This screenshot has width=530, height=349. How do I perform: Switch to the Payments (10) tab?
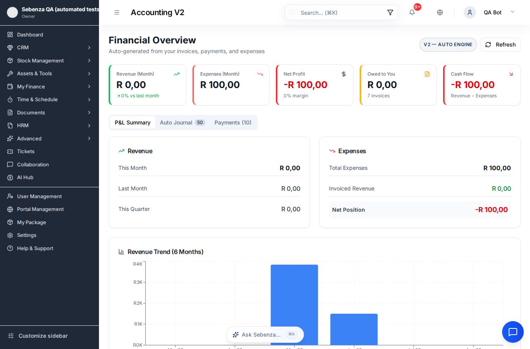[233, 123]
